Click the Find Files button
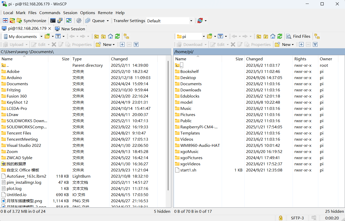The height and width of the screenshot is (221, 345). [299, 36]
